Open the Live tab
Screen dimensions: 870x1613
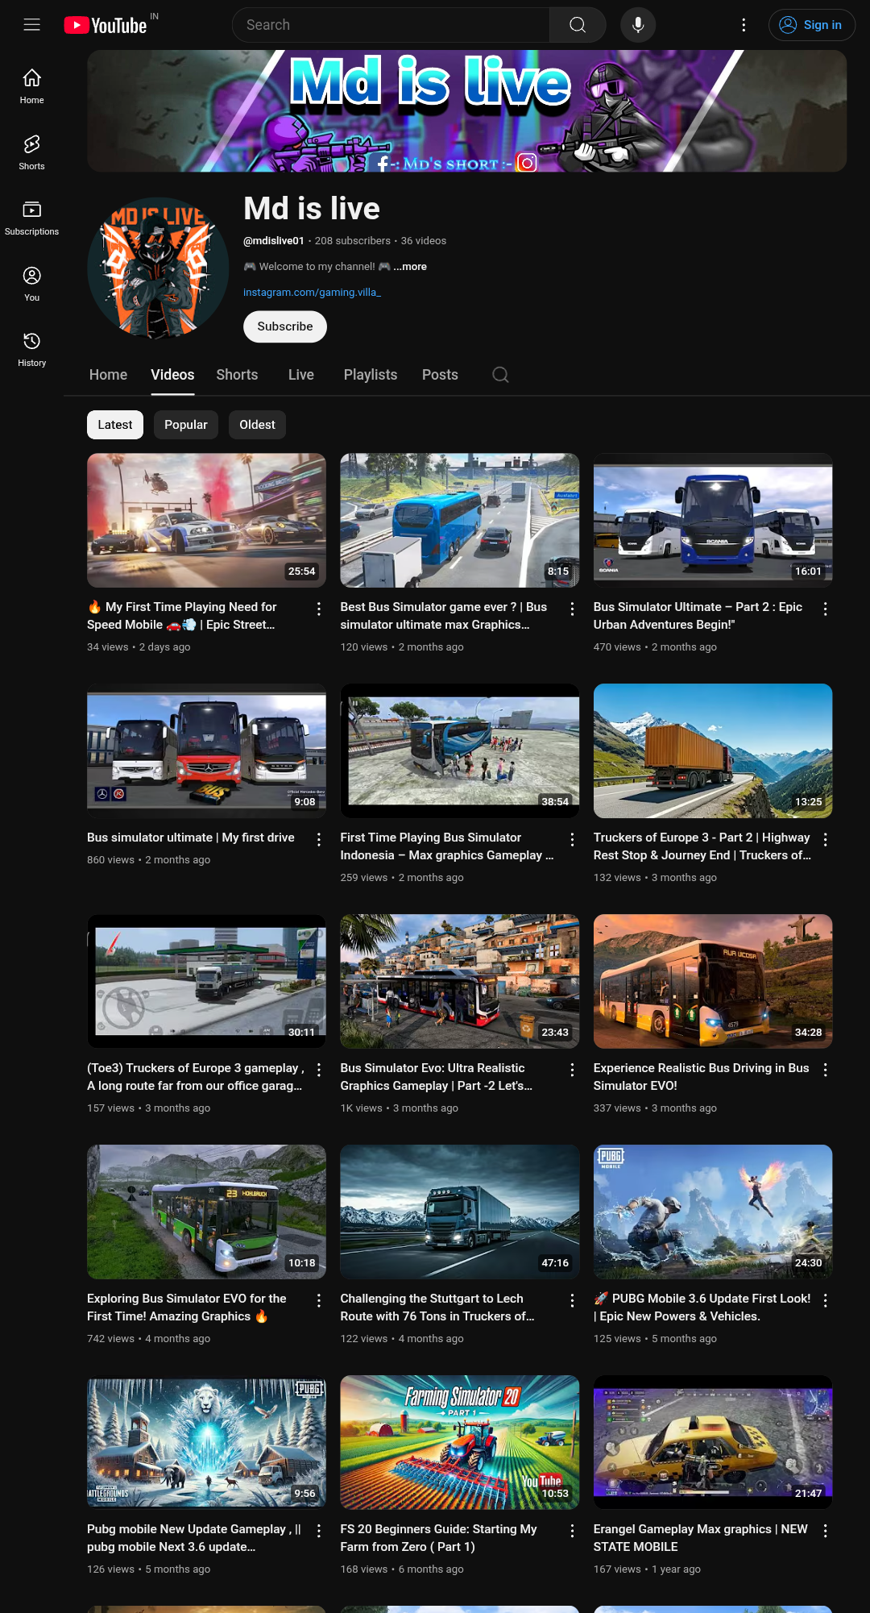[x=301, y=375]
